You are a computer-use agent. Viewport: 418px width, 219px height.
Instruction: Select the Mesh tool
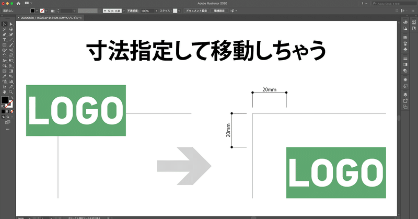point(4,71)
